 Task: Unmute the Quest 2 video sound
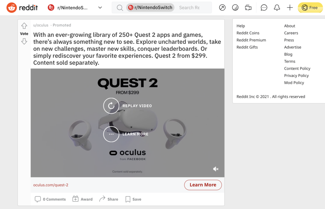pos(216,169)
